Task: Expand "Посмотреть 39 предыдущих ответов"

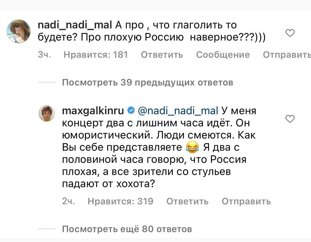Action: [x=148, y=83]
